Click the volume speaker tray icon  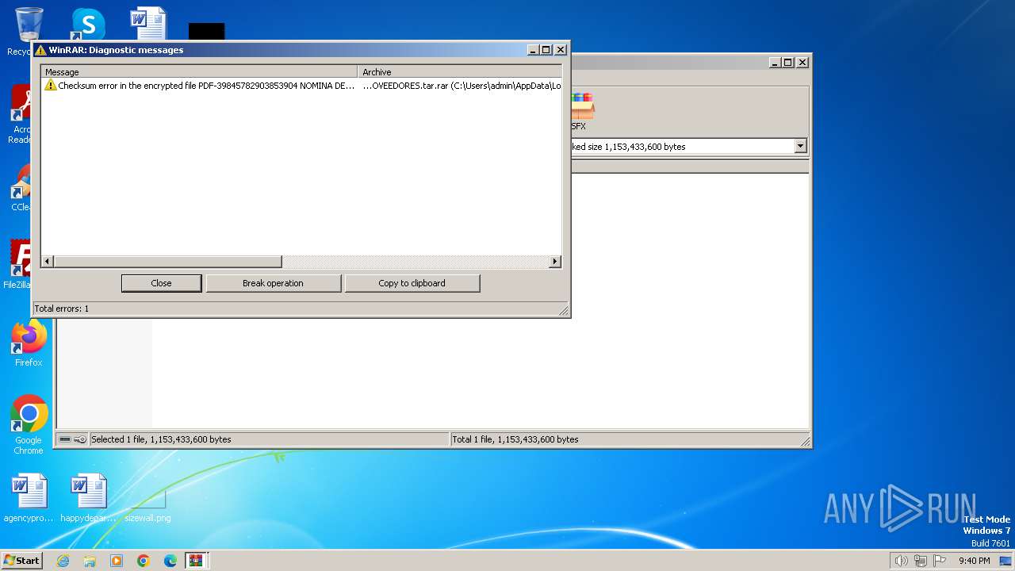[x=901, y=561]
